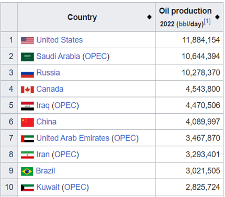The height and width of the screenshot is (197, 225).
Task: Select the 4,089,997 production cell for China
Action: 189,122
